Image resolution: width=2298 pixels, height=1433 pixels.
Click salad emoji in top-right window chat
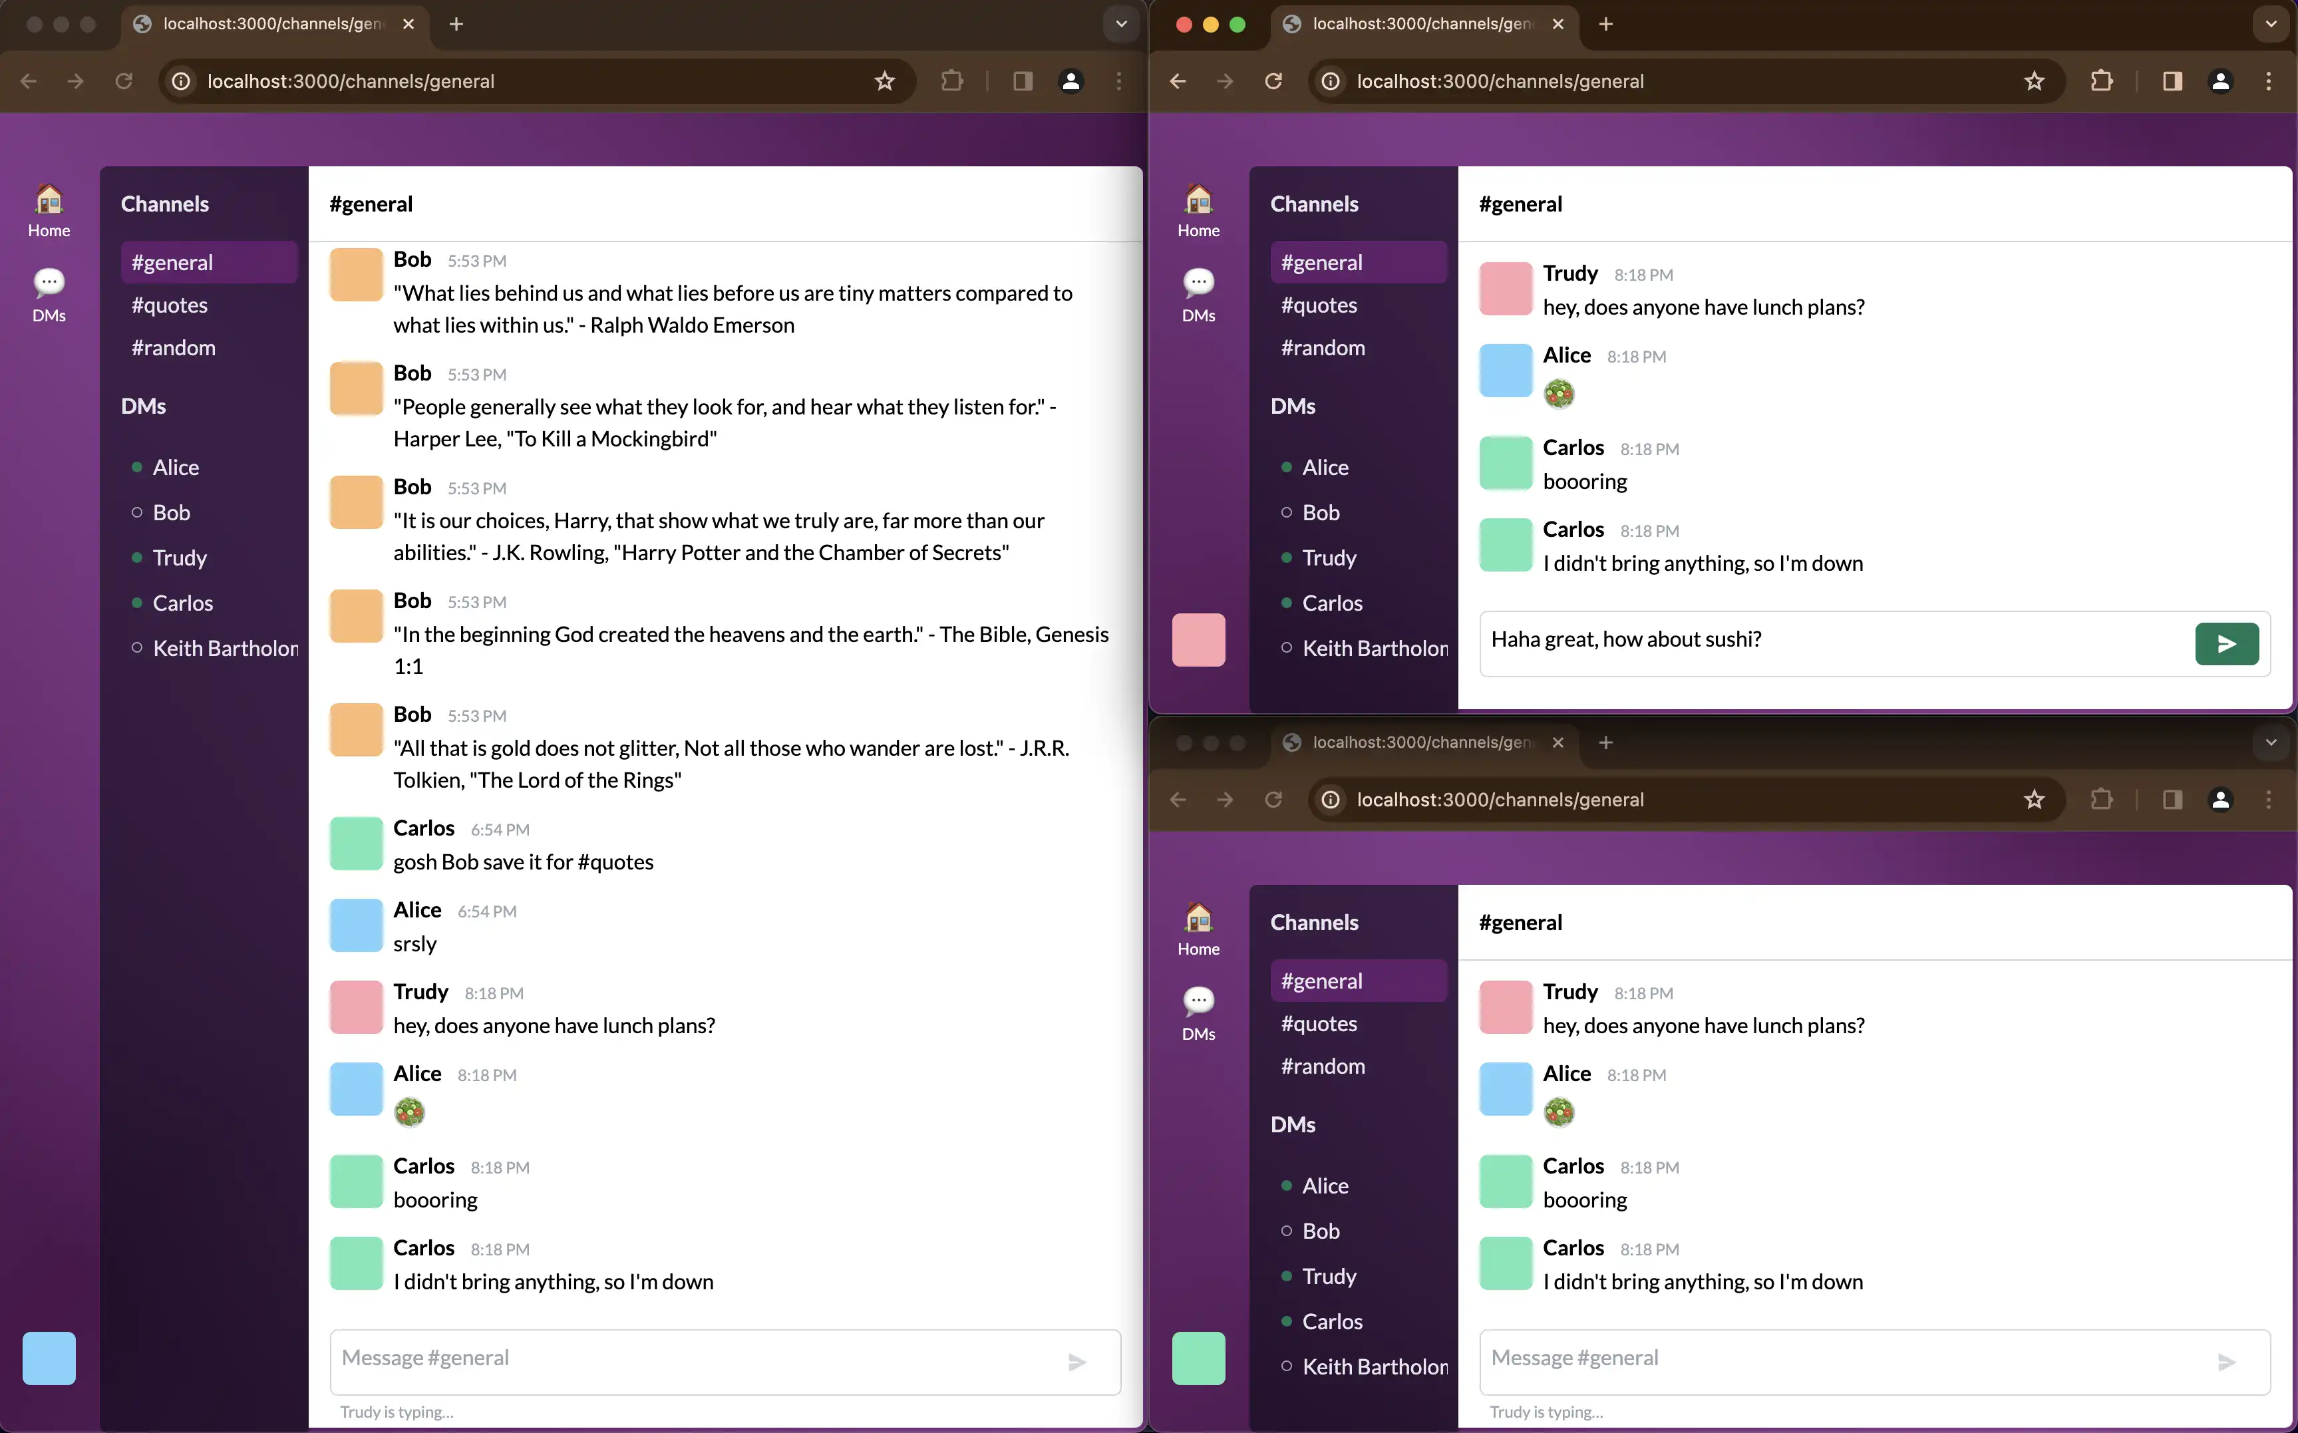click(x=1558, y=393)
